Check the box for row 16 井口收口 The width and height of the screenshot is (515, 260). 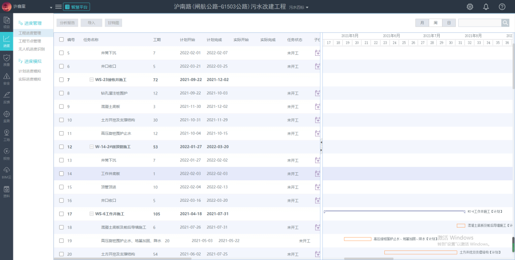62,200
